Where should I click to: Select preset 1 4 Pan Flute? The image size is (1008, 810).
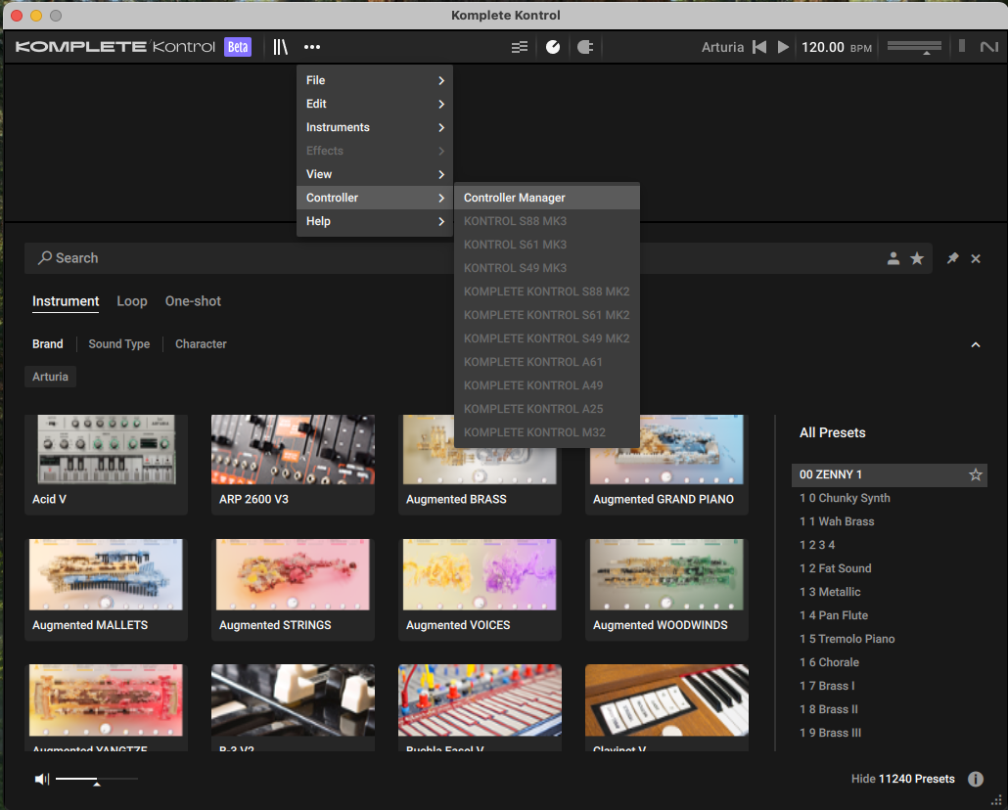tap(833, 615)
